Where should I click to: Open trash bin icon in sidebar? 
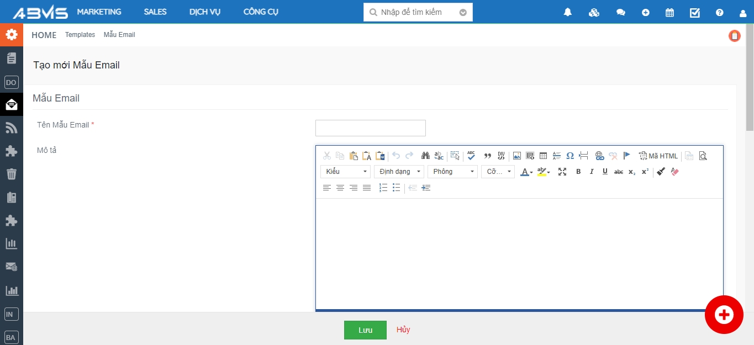(x=12, y=174)
